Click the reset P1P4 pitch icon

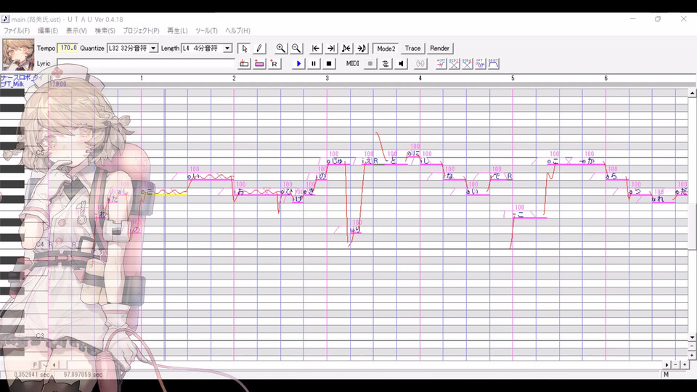(467, 64)
